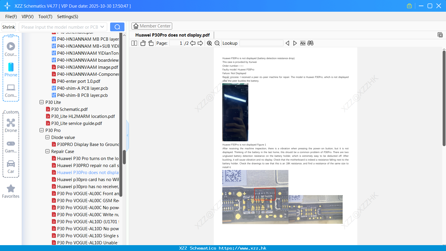
Task: Open Huawei P30 Pro turns on case
Action: click(x=85, y=158)
